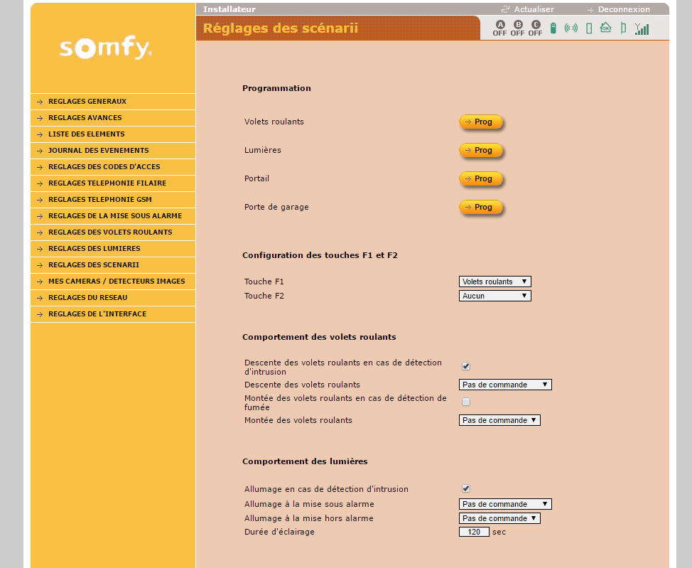Image resolution: width=692 pixels, height=568 pixels.
Task: Click the Deconnexion link
Action: pyautogui.click(x=624, y=9)
